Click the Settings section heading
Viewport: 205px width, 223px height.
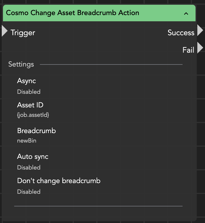[21, 64]
